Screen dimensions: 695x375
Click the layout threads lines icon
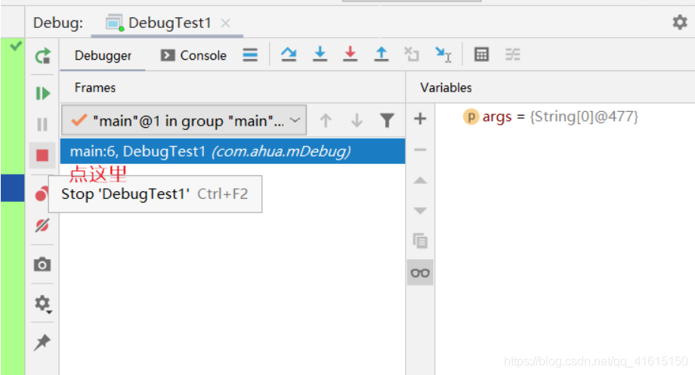[250, 55]
